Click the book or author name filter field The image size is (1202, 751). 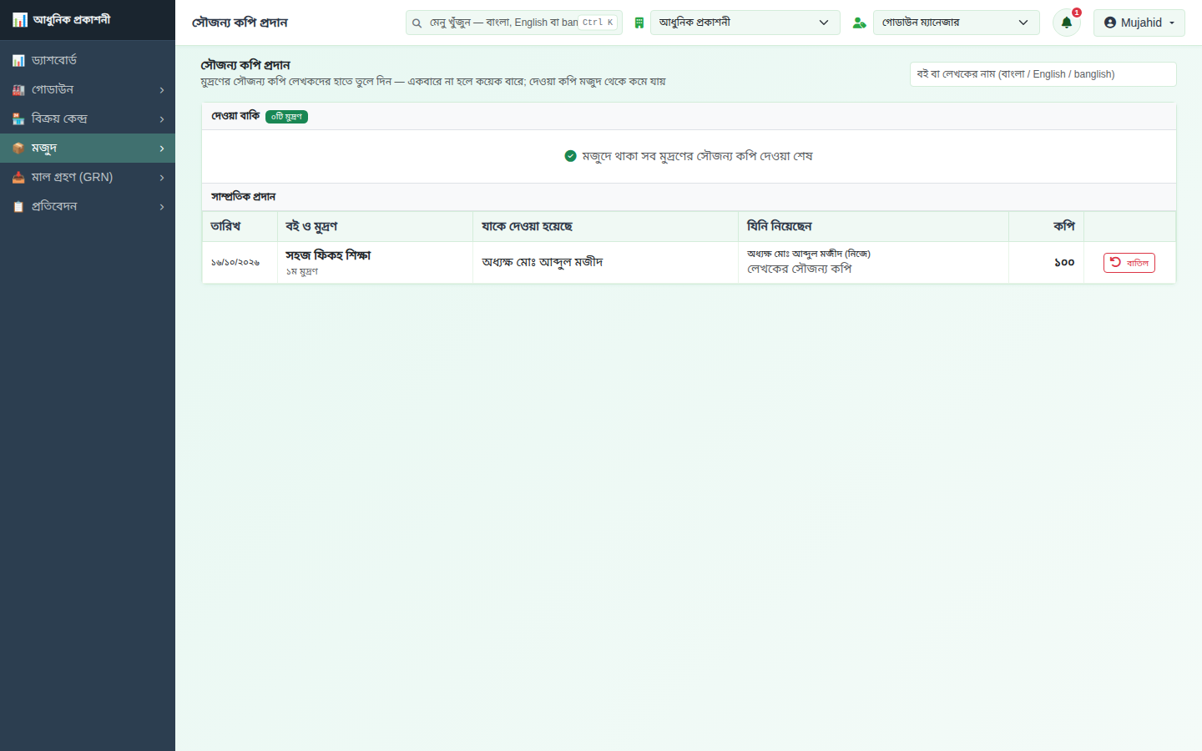point(1043,74)
